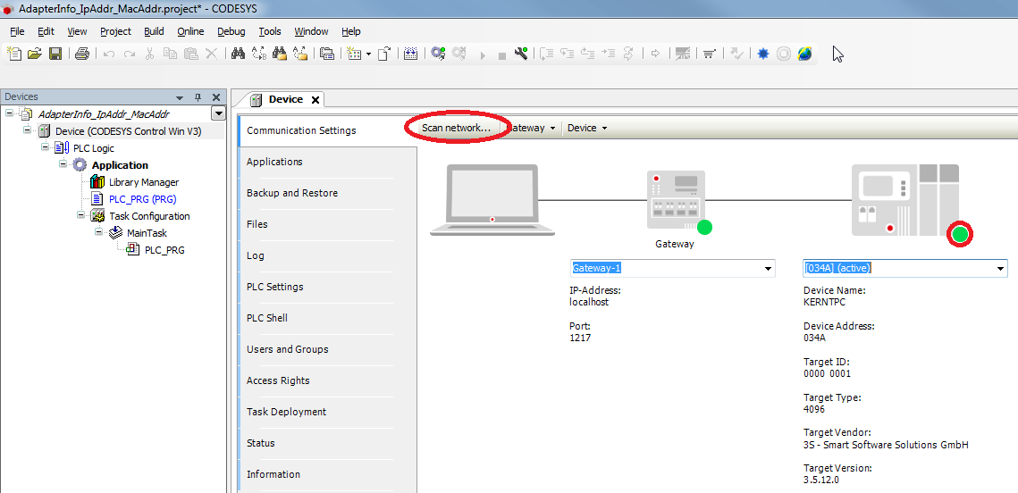Click the Scan network... button
This screenshot has width=1018, height=493.
456,128
